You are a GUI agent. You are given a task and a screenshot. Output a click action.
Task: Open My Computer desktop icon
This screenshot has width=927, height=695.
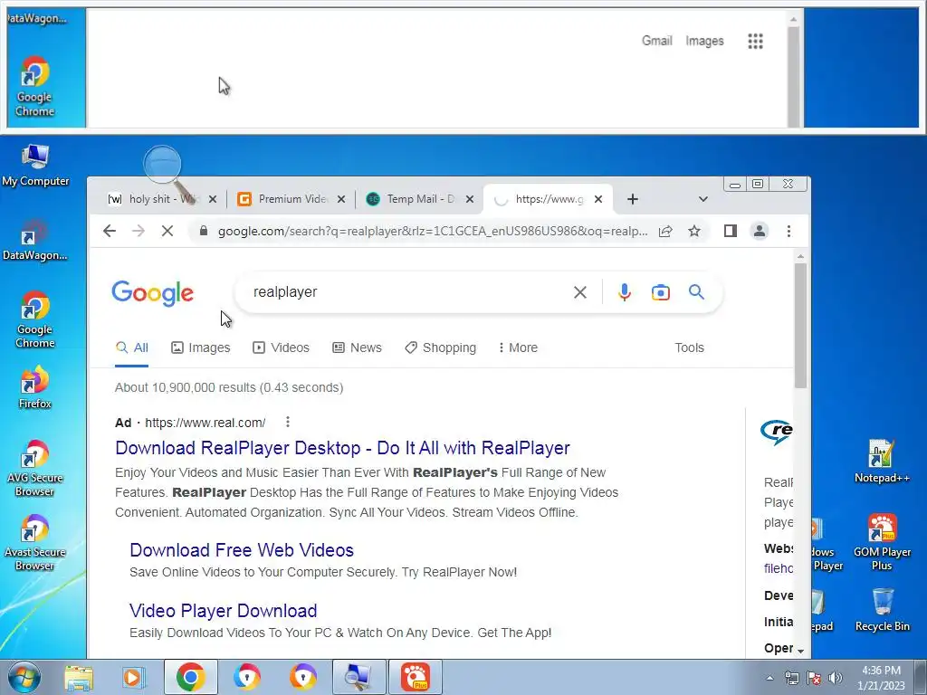tap(35, 165)
